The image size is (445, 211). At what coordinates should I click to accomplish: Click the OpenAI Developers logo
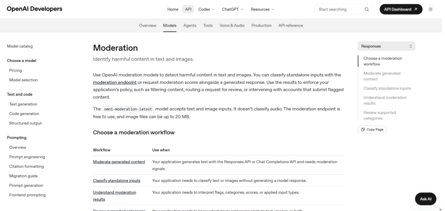[34, 9]
